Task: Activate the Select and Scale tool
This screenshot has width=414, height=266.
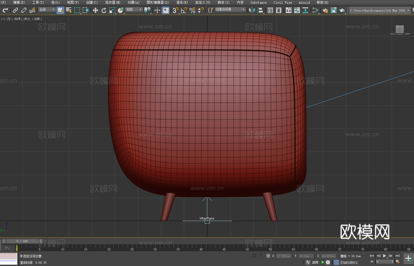Action: [112, 10]
